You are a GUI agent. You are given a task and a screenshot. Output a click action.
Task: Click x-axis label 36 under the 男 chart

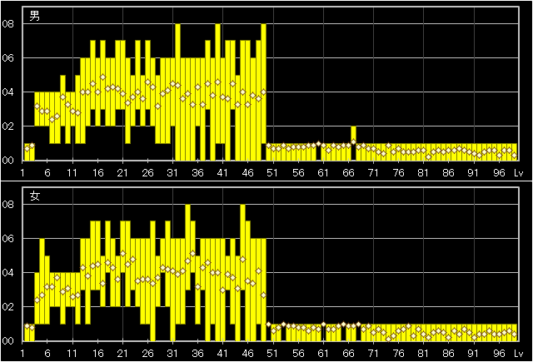[198, 173]
